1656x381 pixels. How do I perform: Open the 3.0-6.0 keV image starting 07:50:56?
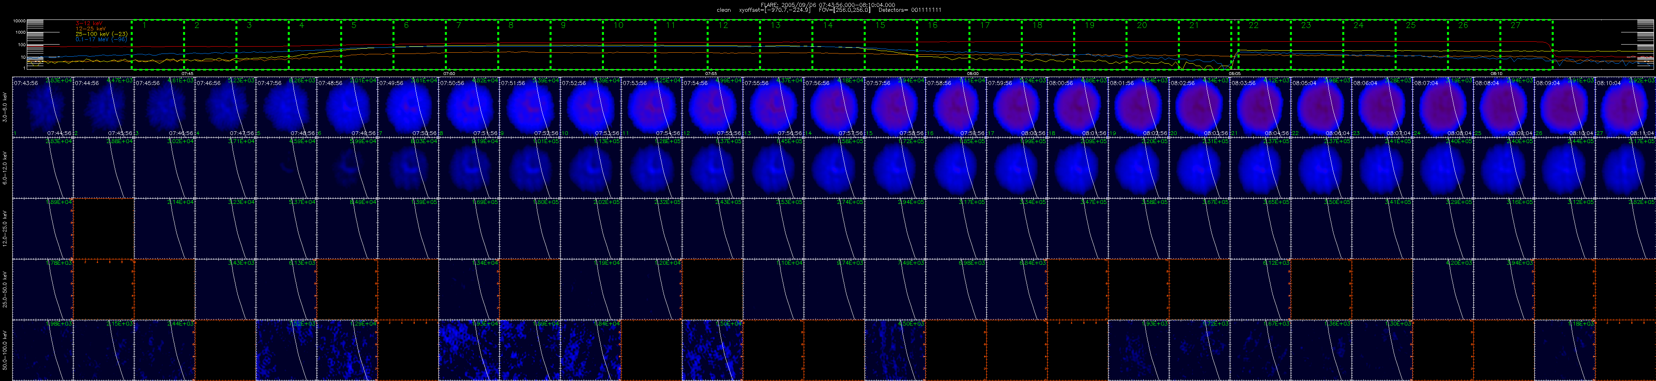(x=469, y=107)
